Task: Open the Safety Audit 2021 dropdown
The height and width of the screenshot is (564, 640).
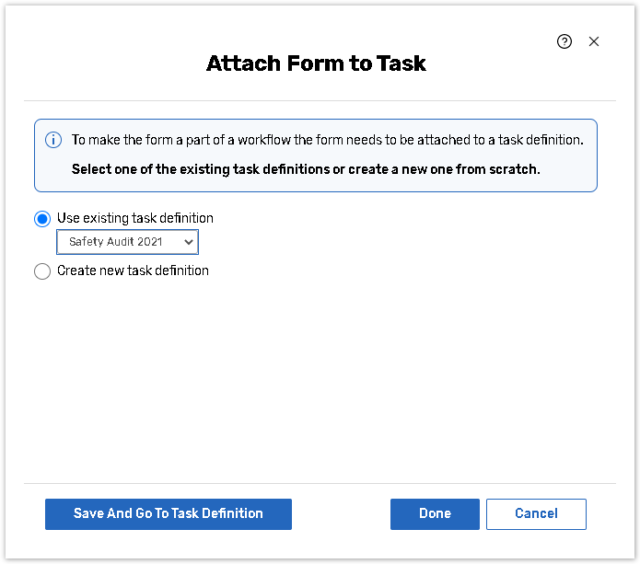Action: pos(127,242)
